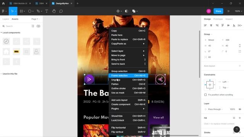Click the constrain proportions icon
244x137 pixels.
point(240,46)
